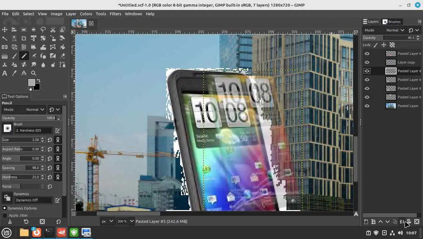Raise the selected layer
Viewport: 423px width, 239px height.
(x=380, y=222)
